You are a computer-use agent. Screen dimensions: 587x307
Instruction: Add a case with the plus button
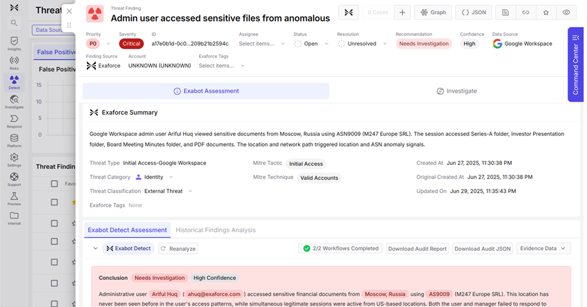[402, 12]
